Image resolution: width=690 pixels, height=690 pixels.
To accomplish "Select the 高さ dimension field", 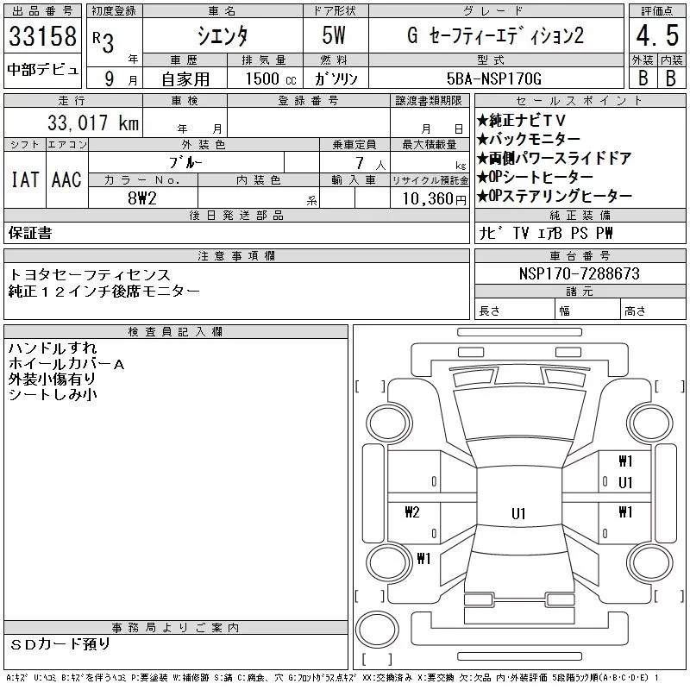I will tap(653, 310).
